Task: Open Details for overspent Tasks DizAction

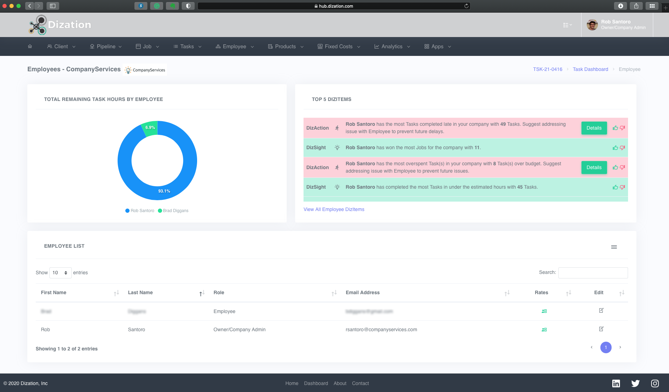Action: pos(594,167)
